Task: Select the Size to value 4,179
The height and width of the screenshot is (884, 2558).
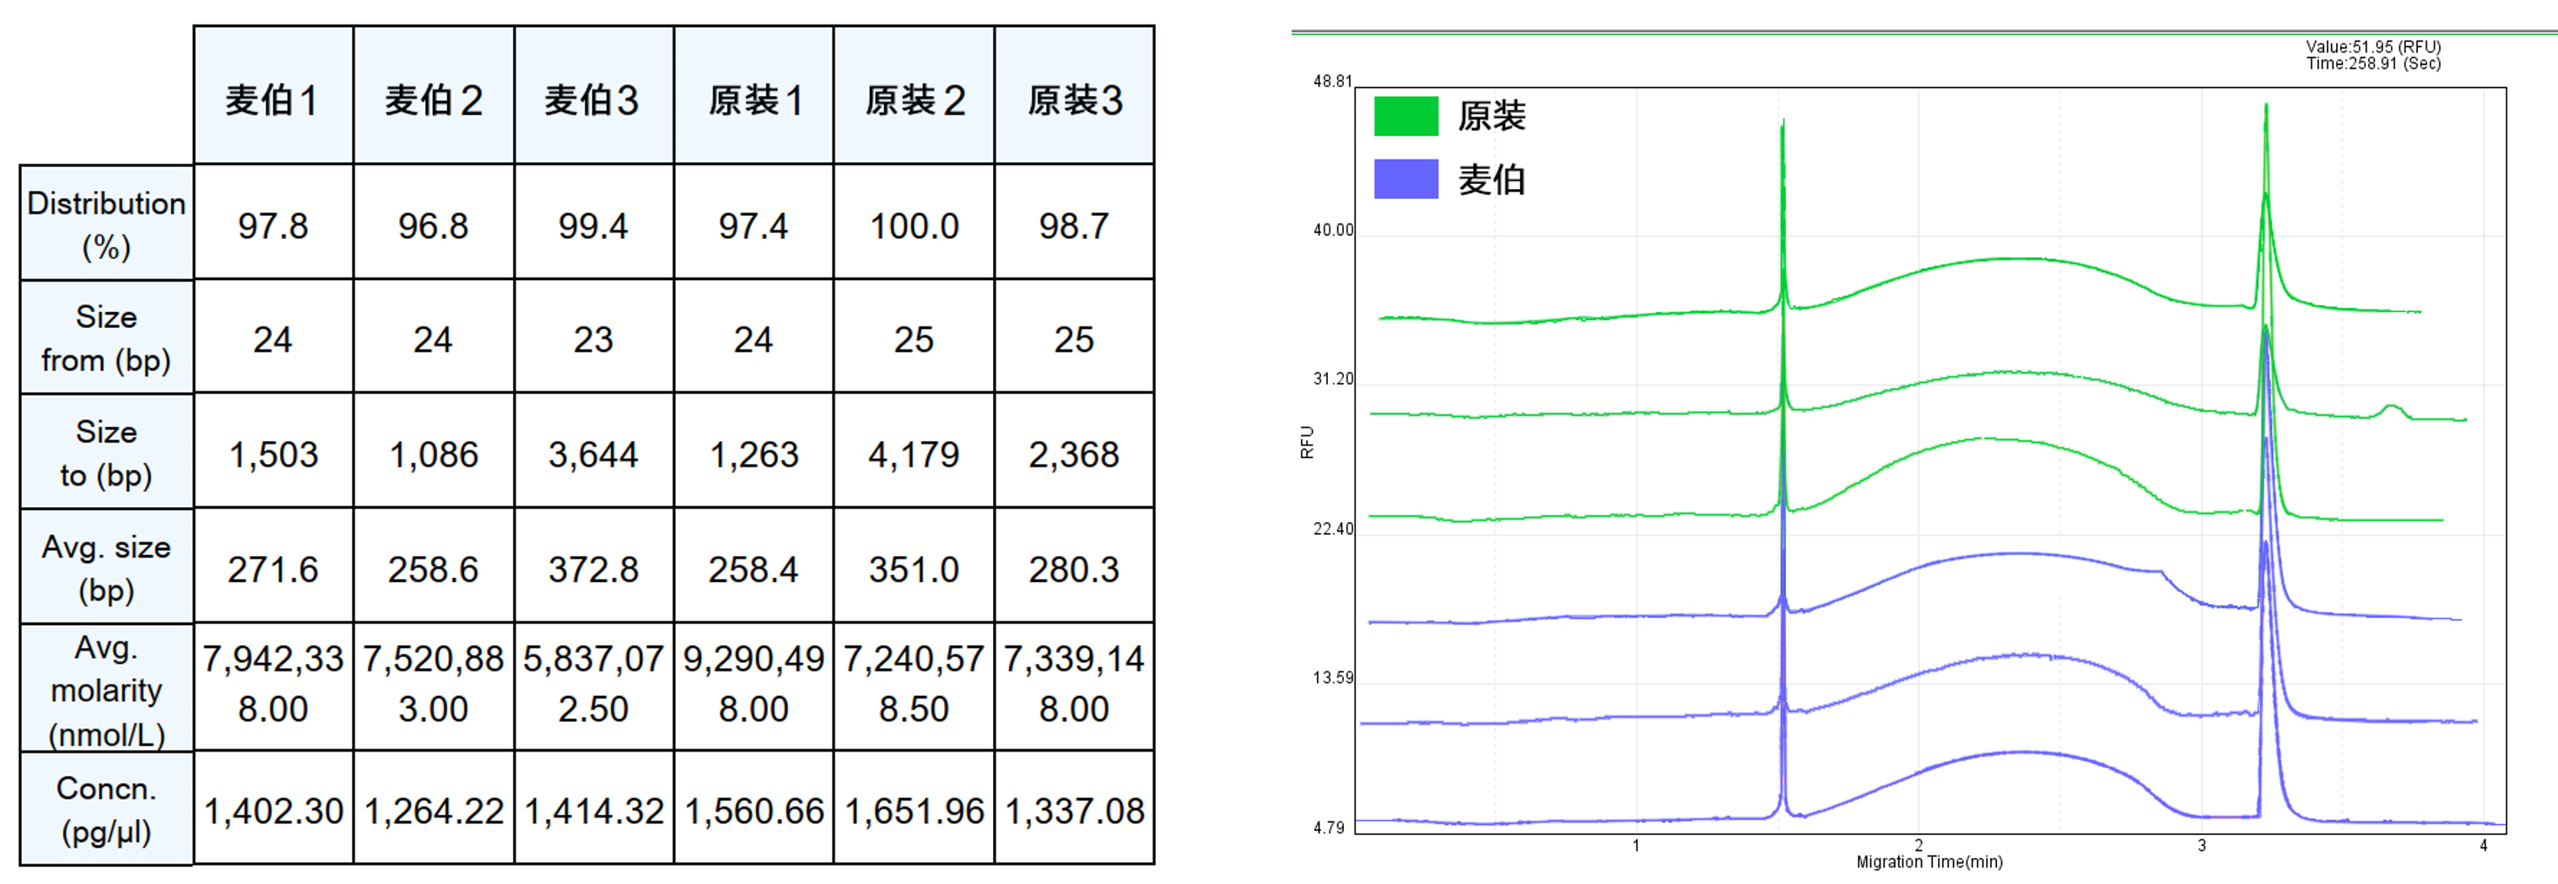Action: 914,454
